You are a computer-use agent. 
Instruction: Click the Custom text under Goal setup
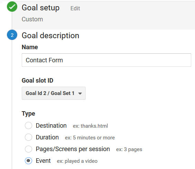pyautogui.click(x=32, y=19)
